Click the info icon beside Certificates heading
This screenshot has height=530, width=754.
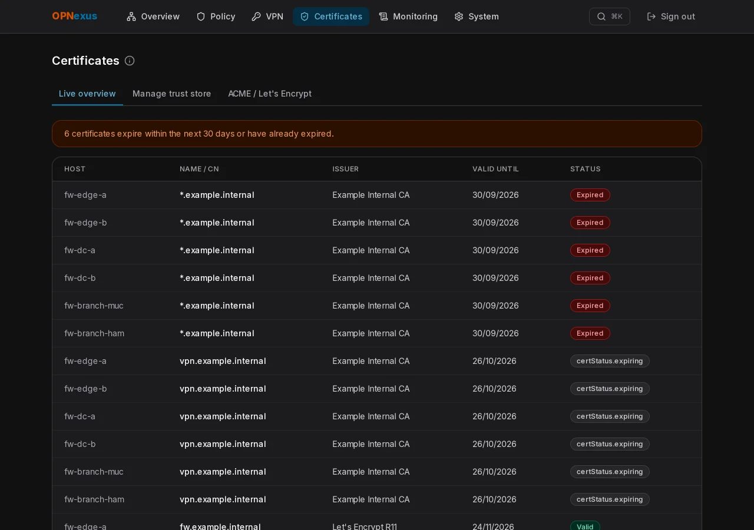(x=130, y=61)
